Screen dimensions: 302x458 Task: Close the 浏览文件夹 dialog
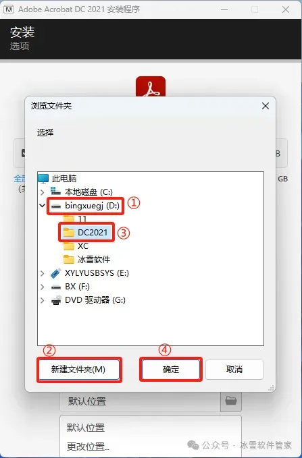coord(265,106)
